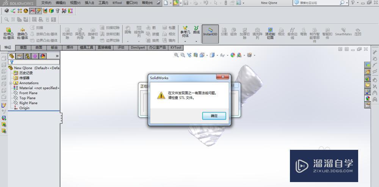379x187 pixels.
Task: Open the KYTool command manager tab
Action: 176,47
